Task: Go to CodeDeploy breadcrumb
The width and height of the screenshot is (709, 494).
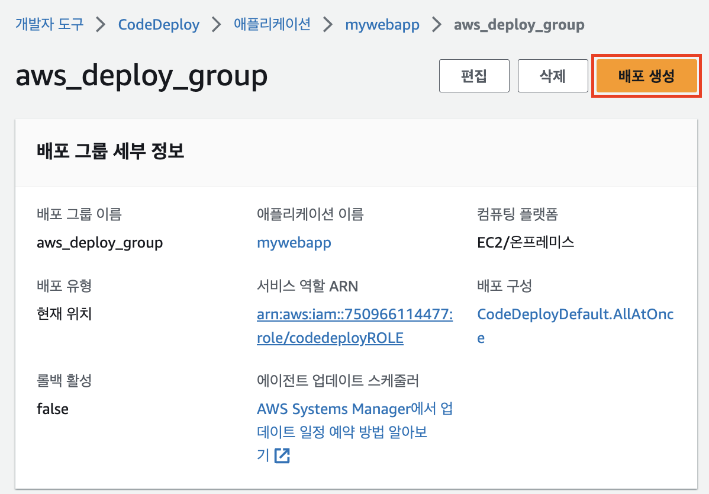Action: [x=159, y=24]
